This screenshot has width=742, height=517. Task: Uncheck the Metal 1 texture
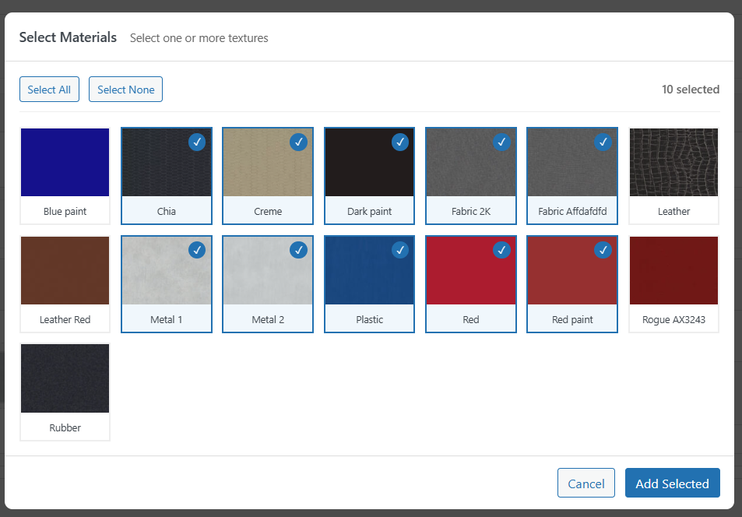196,250
